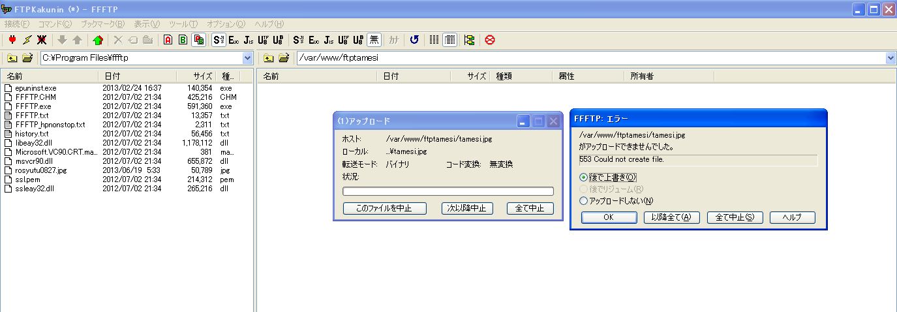This screenshot has height=312, width=897.
Task: Select file ssl.pem
Action: point(28,179)
